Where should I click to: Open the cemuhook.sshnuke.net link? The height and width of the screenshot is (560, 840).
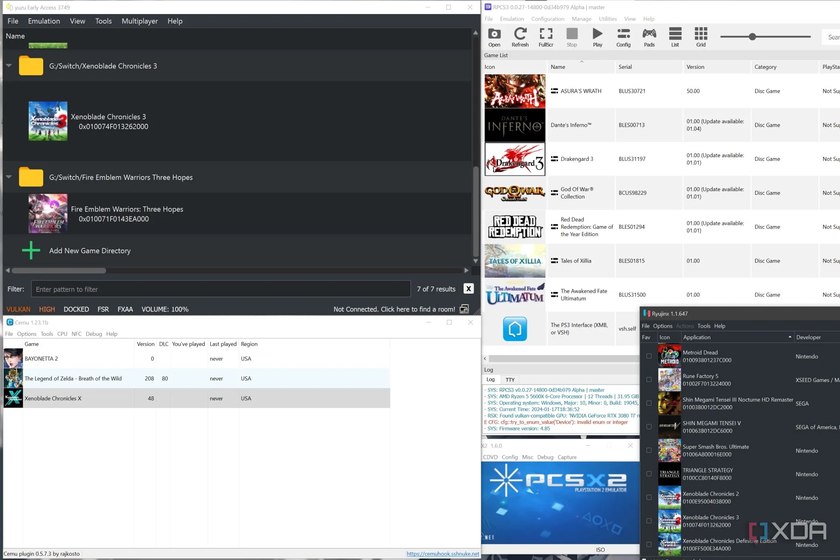(442, 554)
